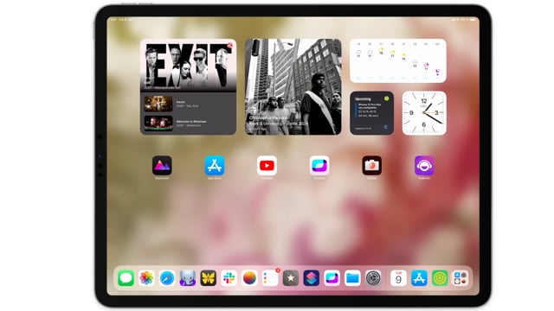Screen dimensions: 554x311
Task: Open the analog clock widget
Action: pyautogui.click(x=424, y=113)
